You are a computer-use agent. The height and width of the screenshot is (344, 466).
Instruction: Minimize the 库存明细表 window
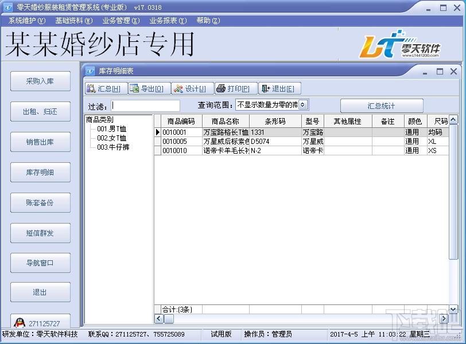click(425, 72)
